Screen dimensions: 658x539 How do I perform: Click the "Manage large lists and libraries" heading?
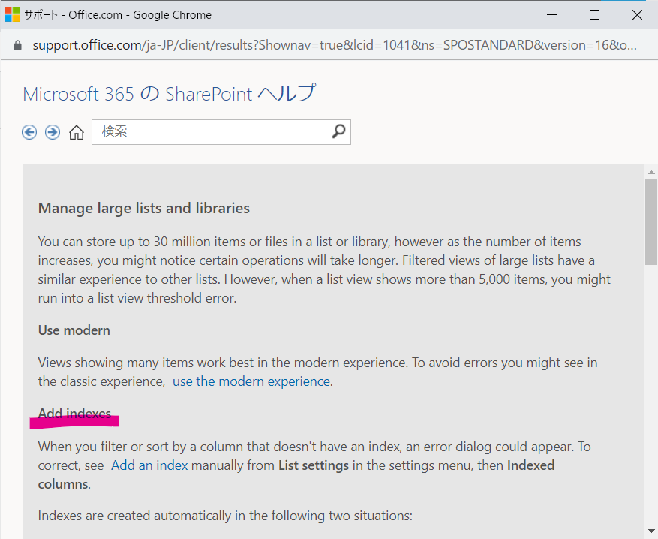click(x=144, y=208)
